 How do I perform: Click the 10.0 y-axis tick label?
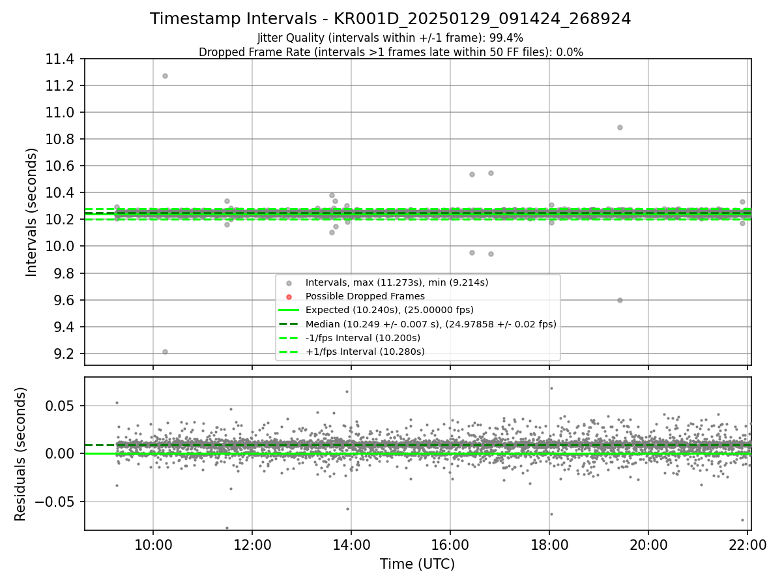pos(61,247)
